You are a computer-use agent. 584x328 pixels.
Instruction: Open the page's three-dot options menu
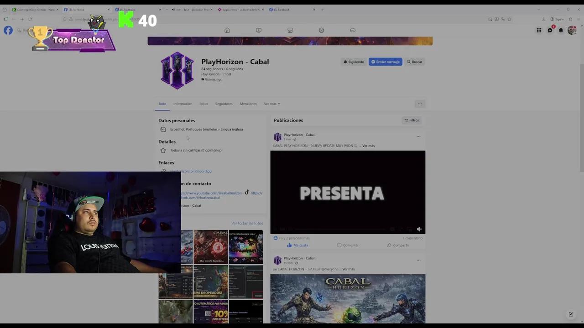(x=419, y=103)
